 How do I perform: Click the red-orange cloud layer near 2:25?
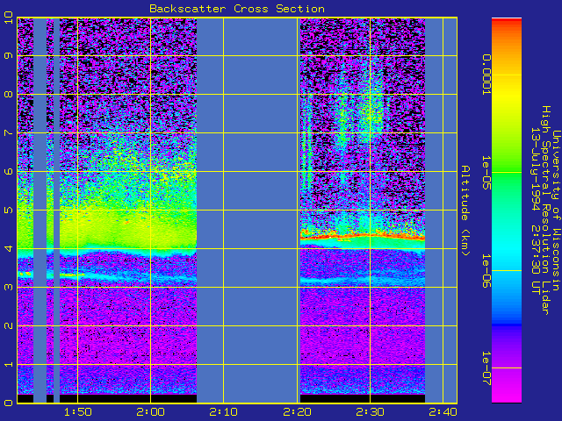click(x=334, y=236)
